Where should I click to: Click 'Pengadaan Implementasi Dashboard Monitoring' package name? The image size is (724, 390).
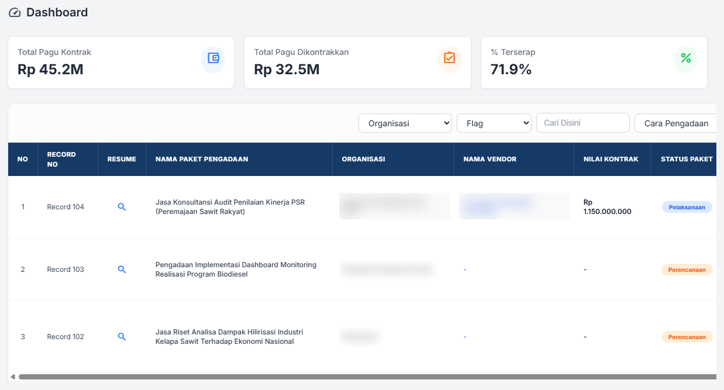coord(236,270)
